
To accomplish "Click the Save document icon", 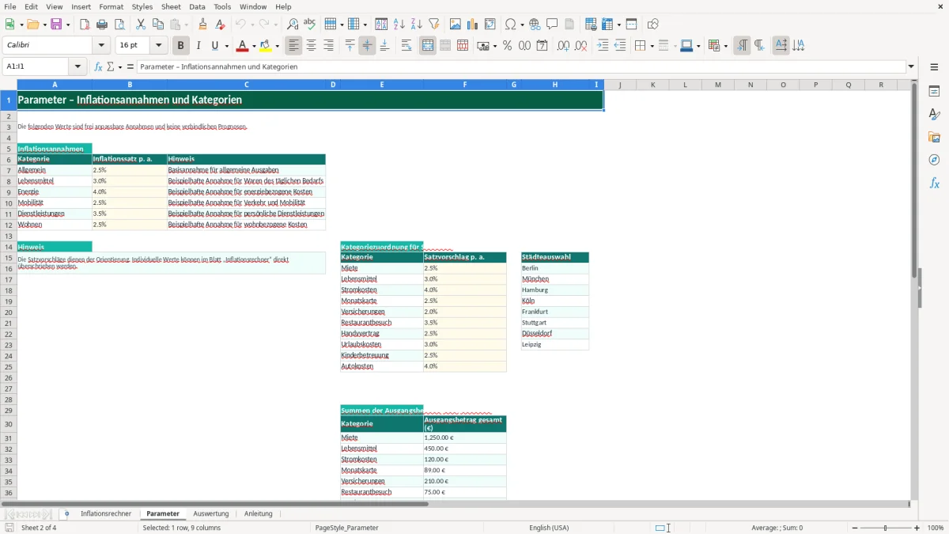I will click(x=56, y=25).
